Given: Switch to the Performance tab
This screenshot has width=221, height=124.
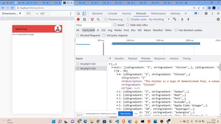Looking at the screenshot, I should [x=158, y=13].
